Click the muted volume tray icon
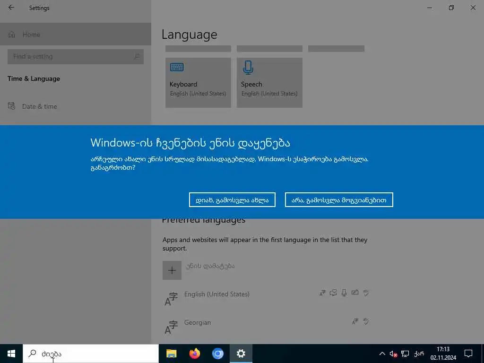Viewport: 484px width, 363px height. point(393,354)
